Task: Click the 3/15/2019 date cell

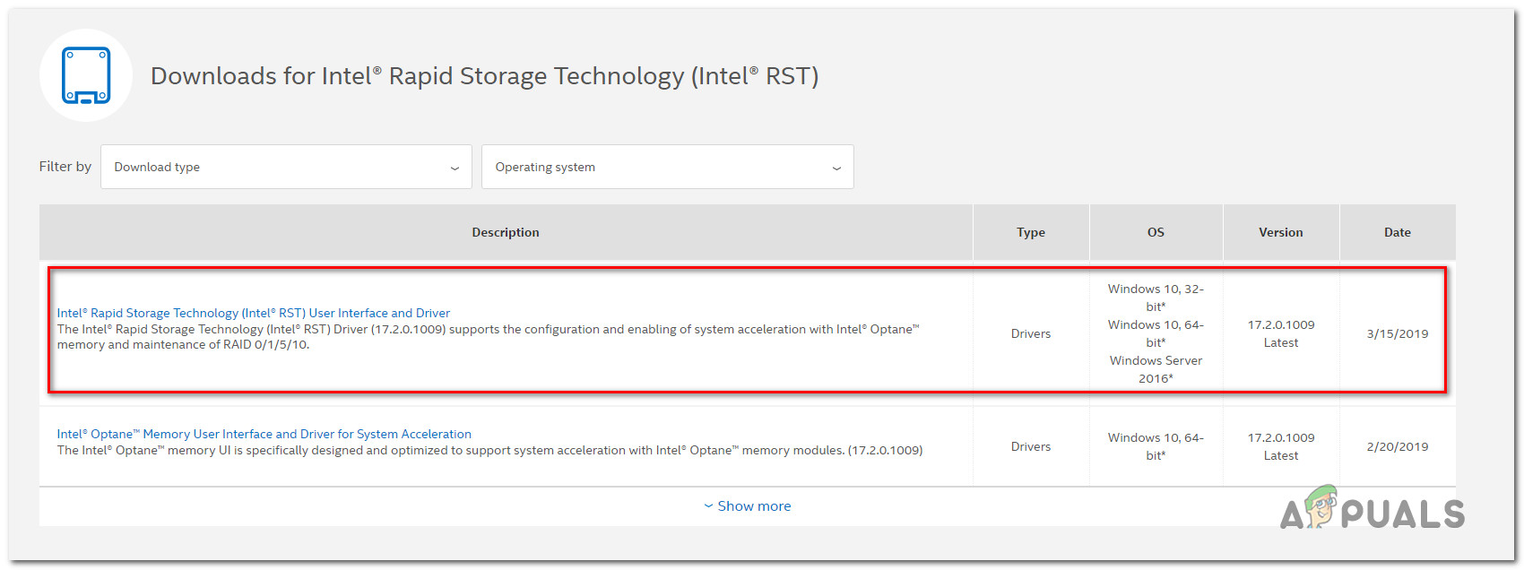Action: [1397, 333]
